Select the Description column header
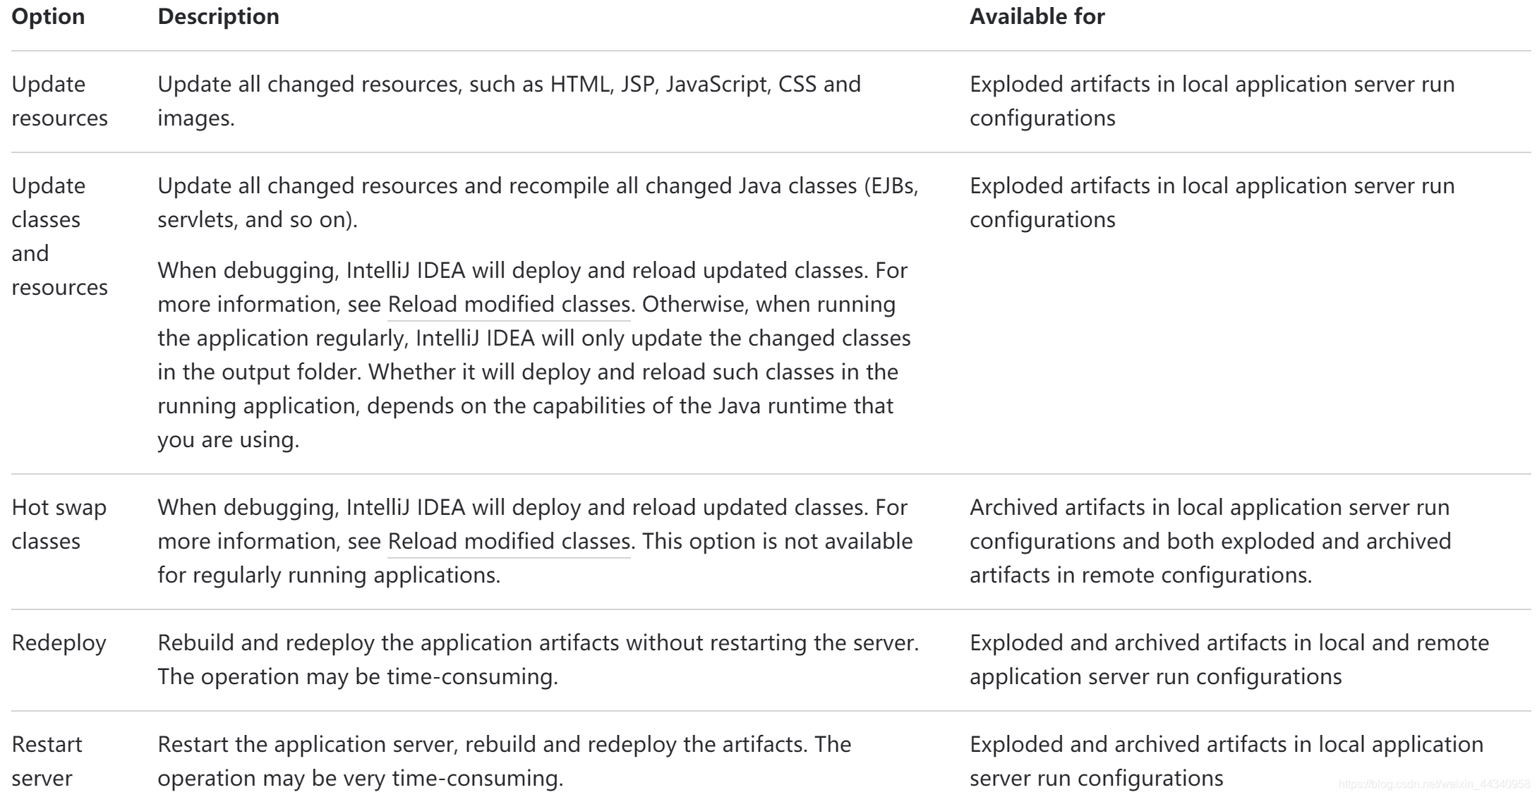Image resolution: width=1537 pixels, height=797 pixels. (219, 16)
